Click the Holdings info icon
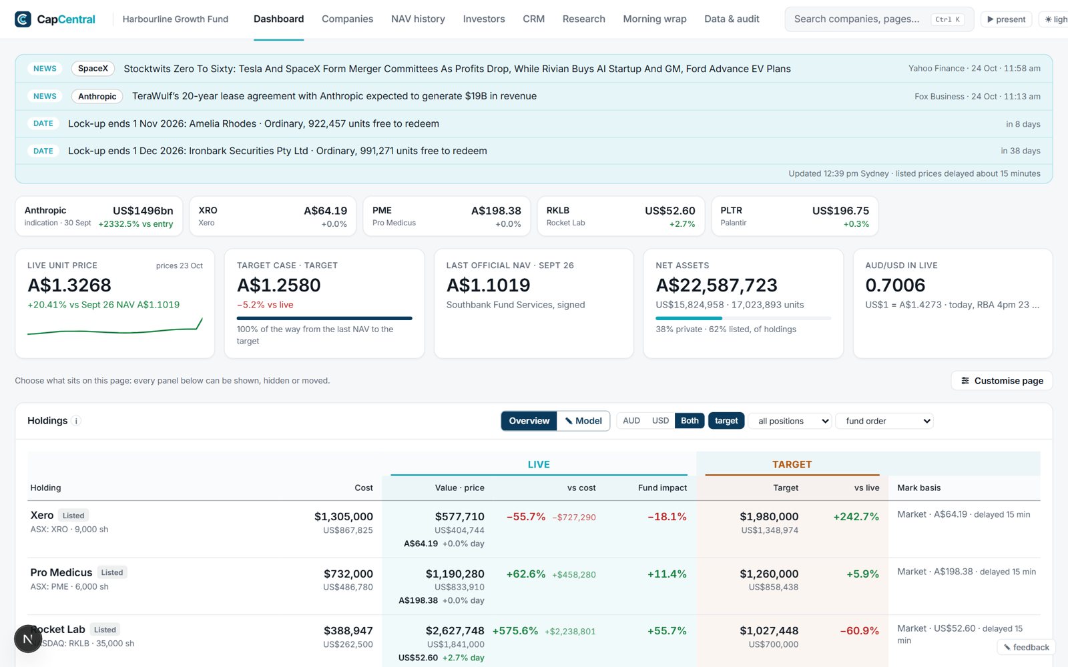 coord(76,421)
